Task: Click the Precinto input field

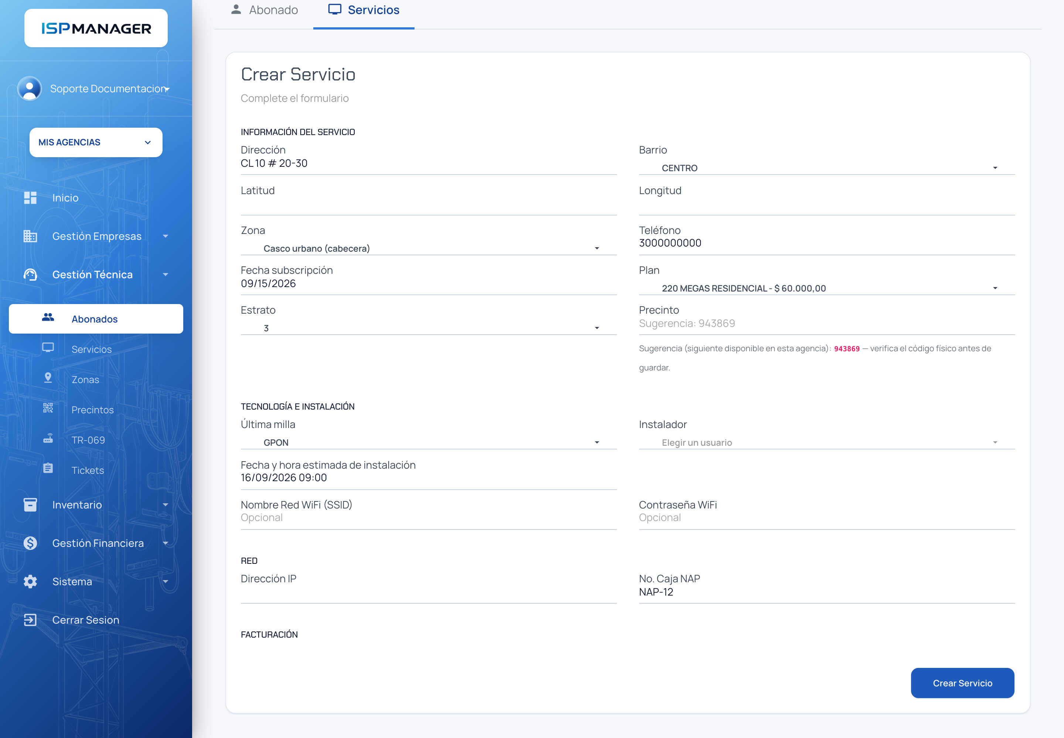Action: [x=827, y=324]
